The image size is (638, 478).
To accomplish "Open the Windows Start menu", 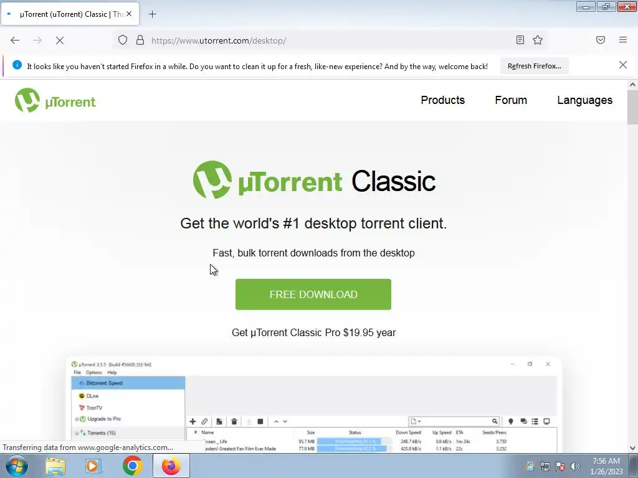I will tap(17, 466).
